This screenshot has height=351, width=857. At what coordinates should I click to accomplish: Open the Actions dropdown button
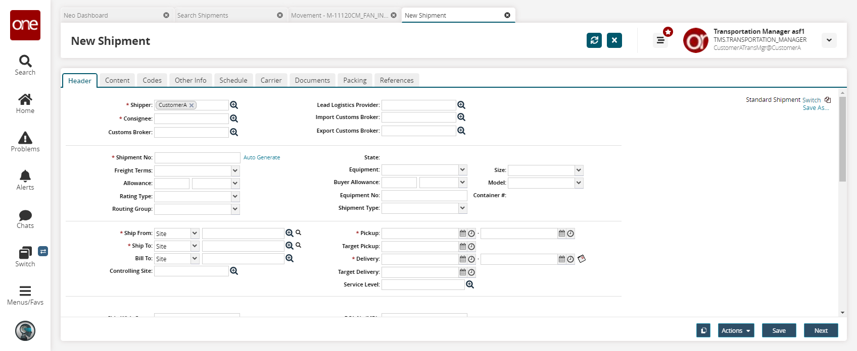coord(736,331)
